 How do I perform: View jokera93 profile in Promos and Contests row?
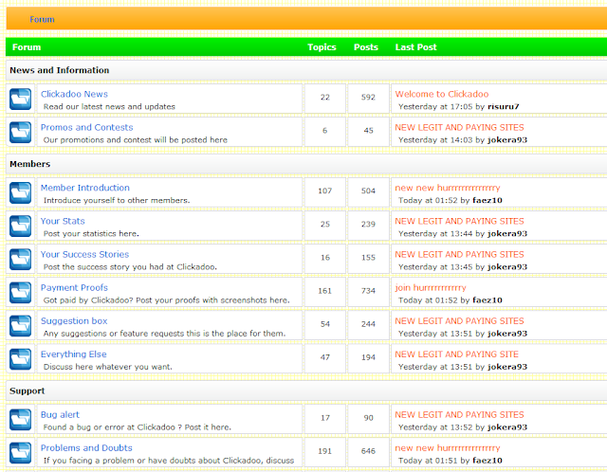(507, 140)
